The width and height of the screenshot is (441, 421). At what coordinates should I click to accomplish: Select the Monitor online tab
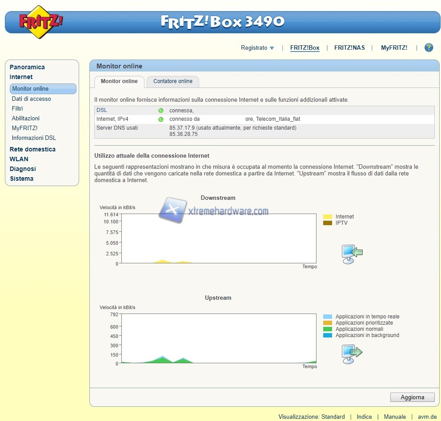(x=119, y=81)
